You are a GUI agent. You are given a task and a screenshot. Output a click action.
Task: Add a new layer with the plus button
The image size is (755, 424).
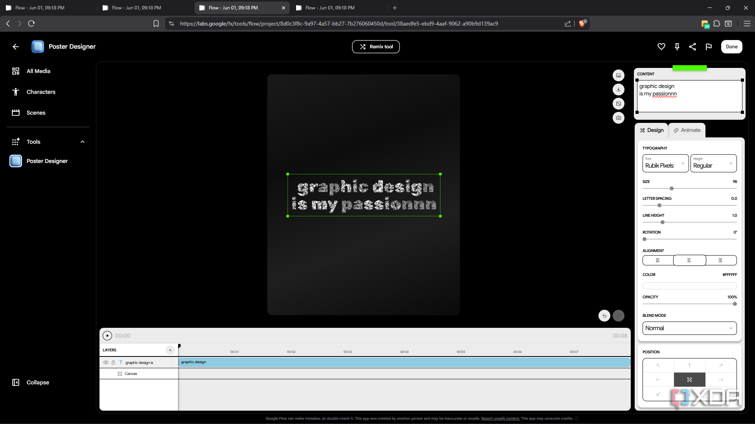coord(170,350)
